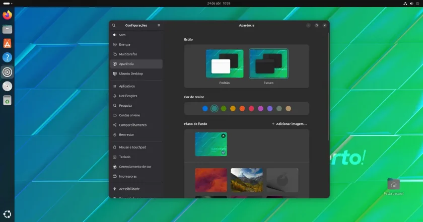
Task: Open Files manager from the dock
Action: pyautogui.click(x=7, y=29)
